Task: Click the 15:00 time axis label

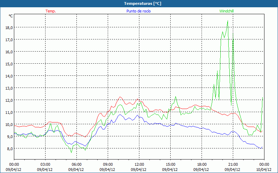Action: [x=170, y=164]
